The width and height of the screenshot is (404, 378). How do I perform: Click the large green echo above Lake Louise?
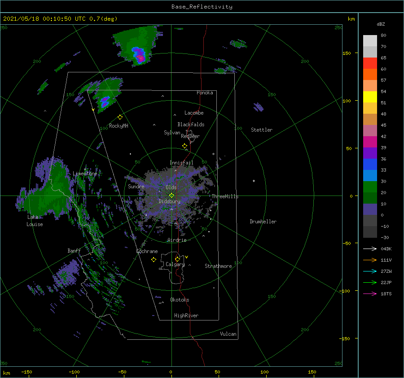point(49,193)
